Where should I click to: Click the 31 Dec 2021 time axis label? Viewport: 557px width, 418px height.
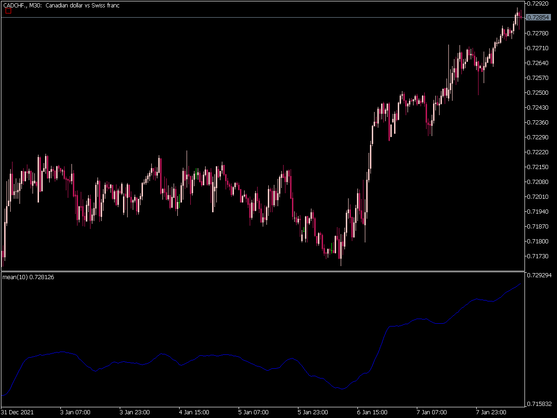click(x=17, y=412)
